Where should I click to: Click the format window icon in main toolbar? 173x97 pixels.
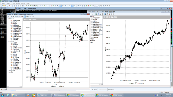pos(40,6)
